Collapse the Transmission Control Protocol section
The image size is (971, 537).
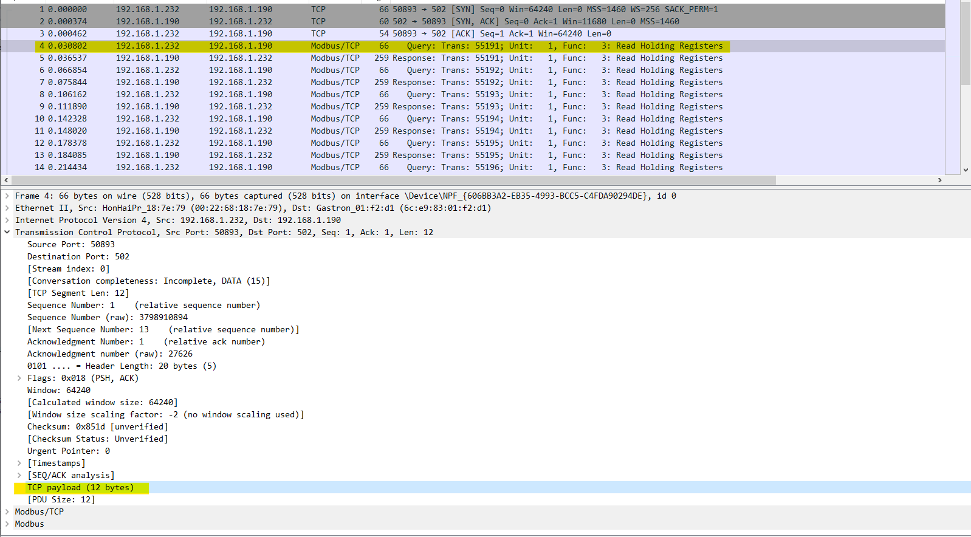pyautogui.click(x=7, y=232)
